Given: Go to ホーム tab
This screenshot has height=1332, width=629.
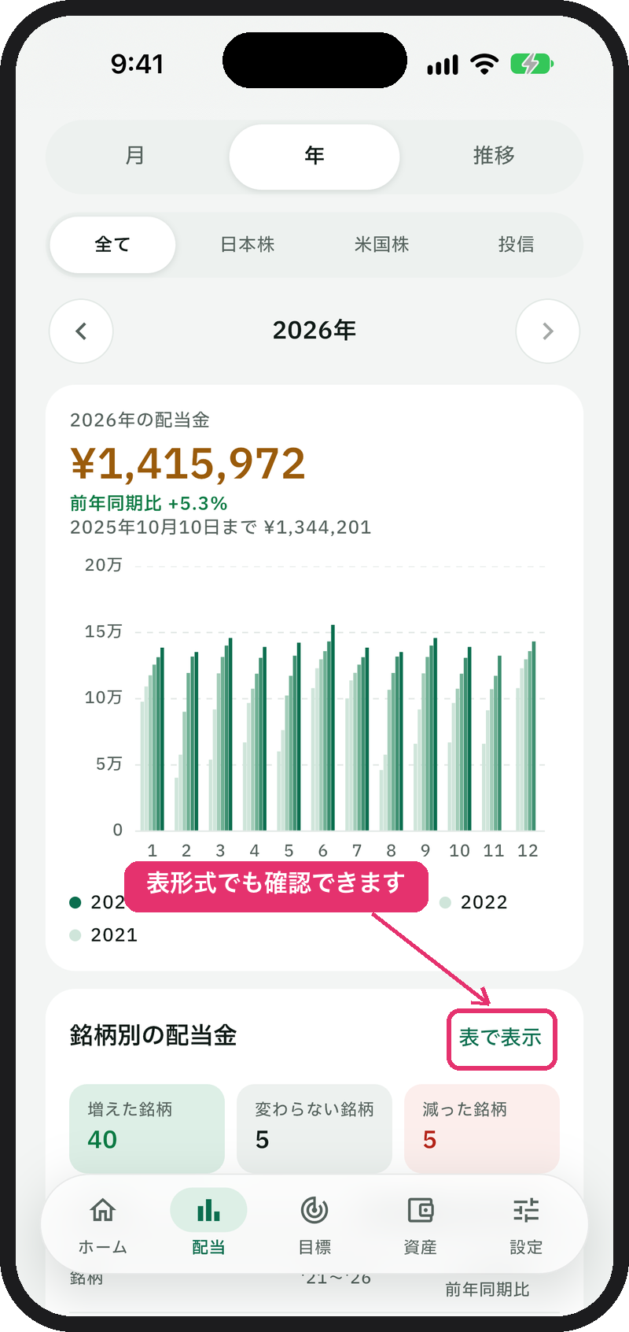Looking at the screenshot, I should point(103,1226).
